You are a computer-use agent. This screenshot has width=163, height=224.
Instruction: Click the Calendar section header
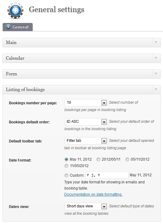click(78, 58)
